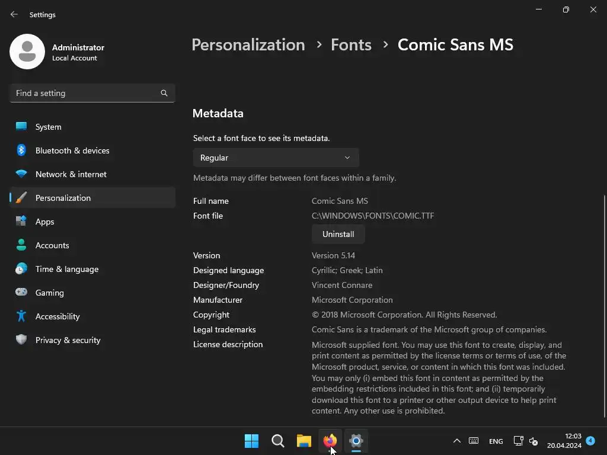The width and height of the screenshot is (607, 455).
Task: Click the Vincent Connare designer value
Action: [x=342, y=285]
